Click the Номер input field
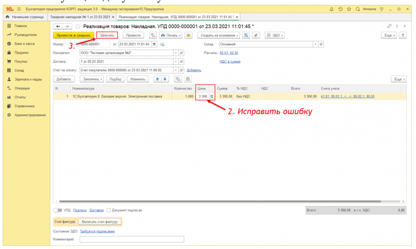Screen dimensions: 416x249 click(95, 44)
